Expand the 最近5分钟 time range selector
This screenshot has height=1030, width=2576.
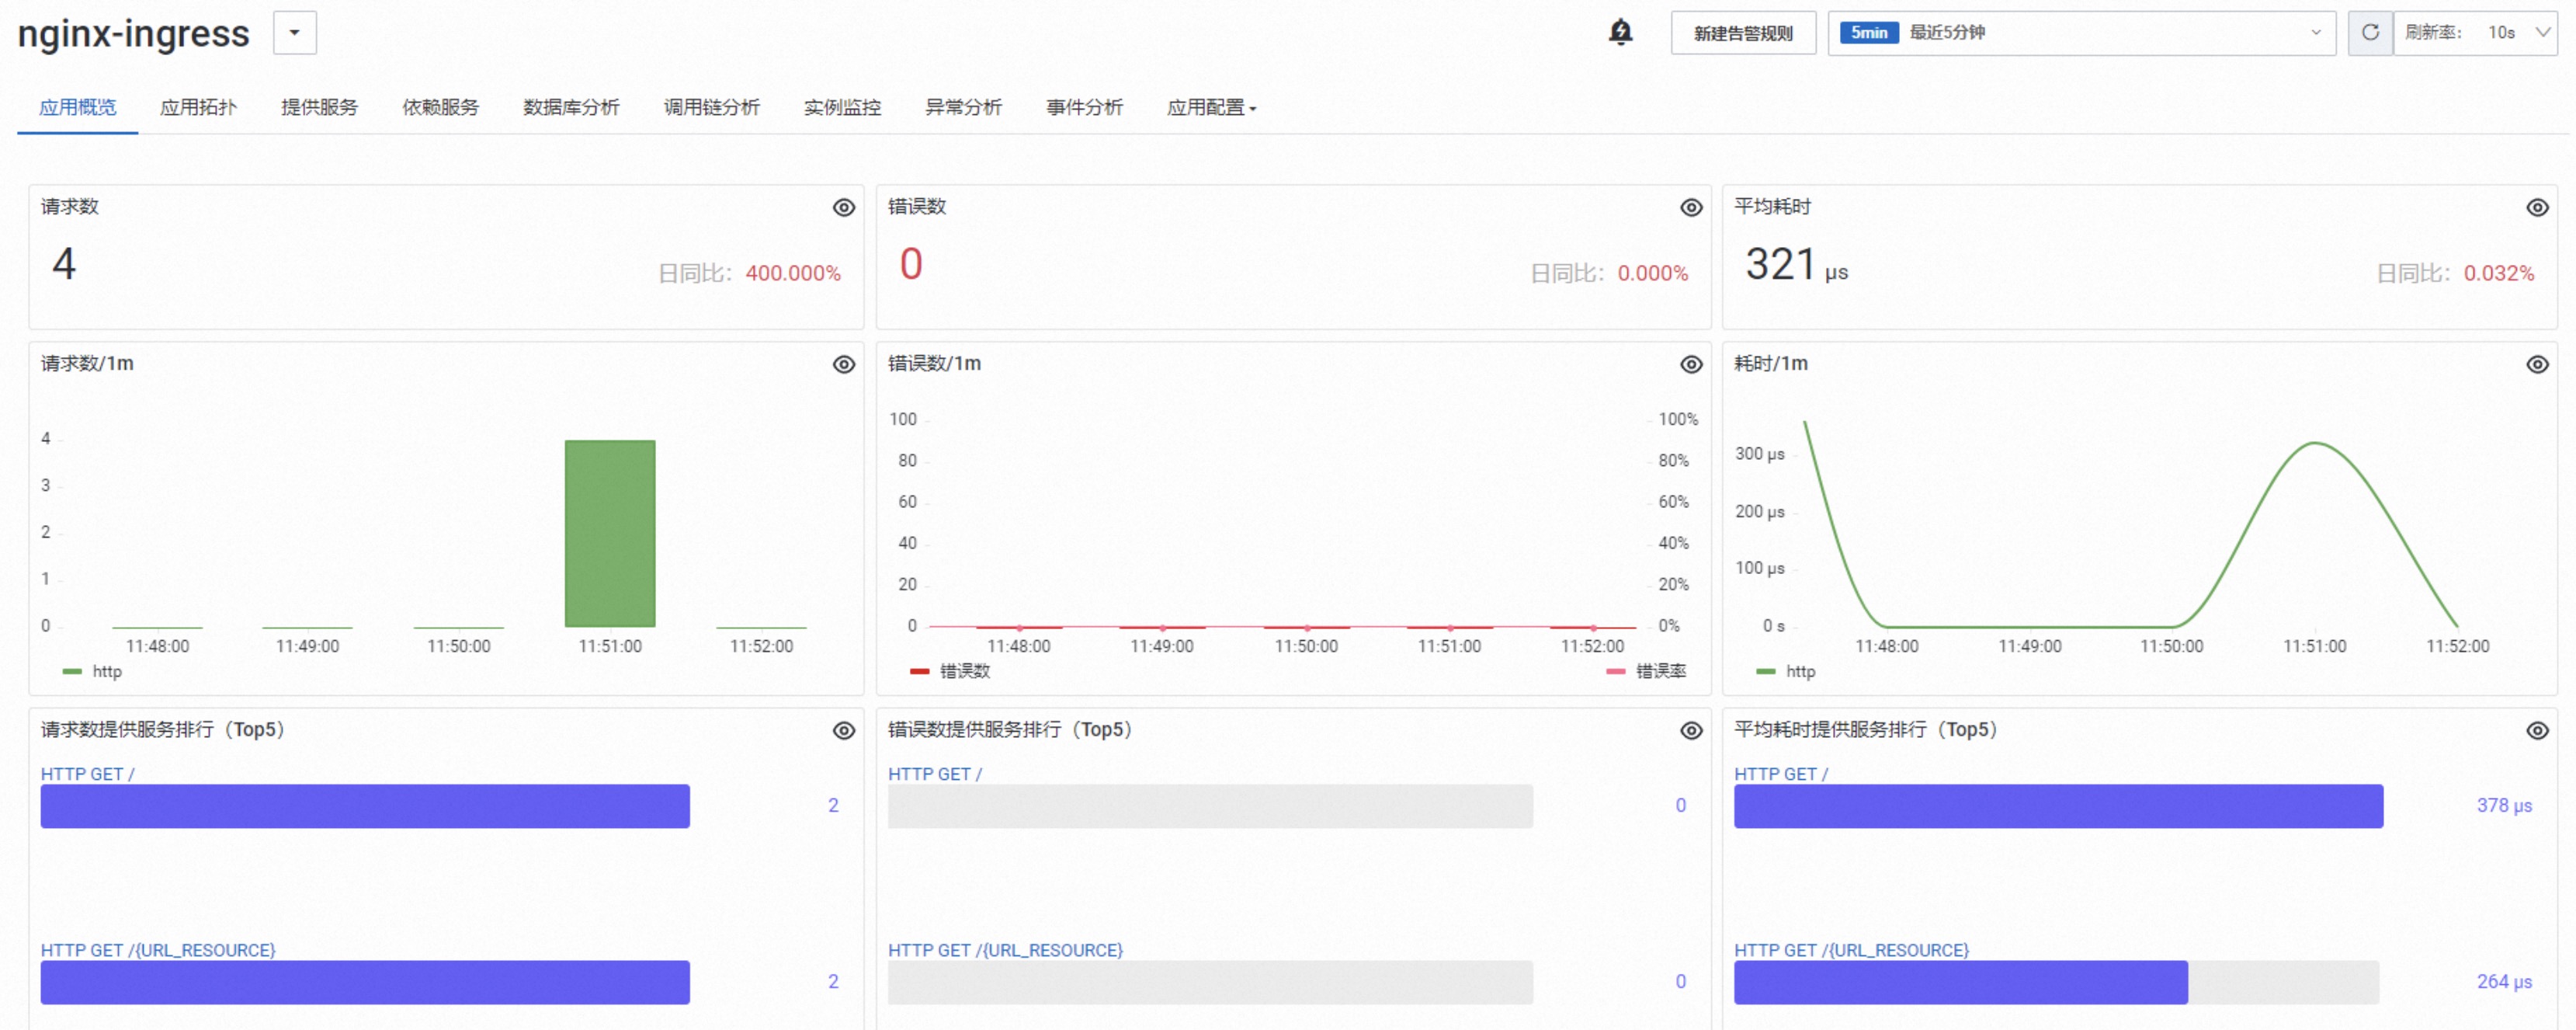(x=2081, y=33)
